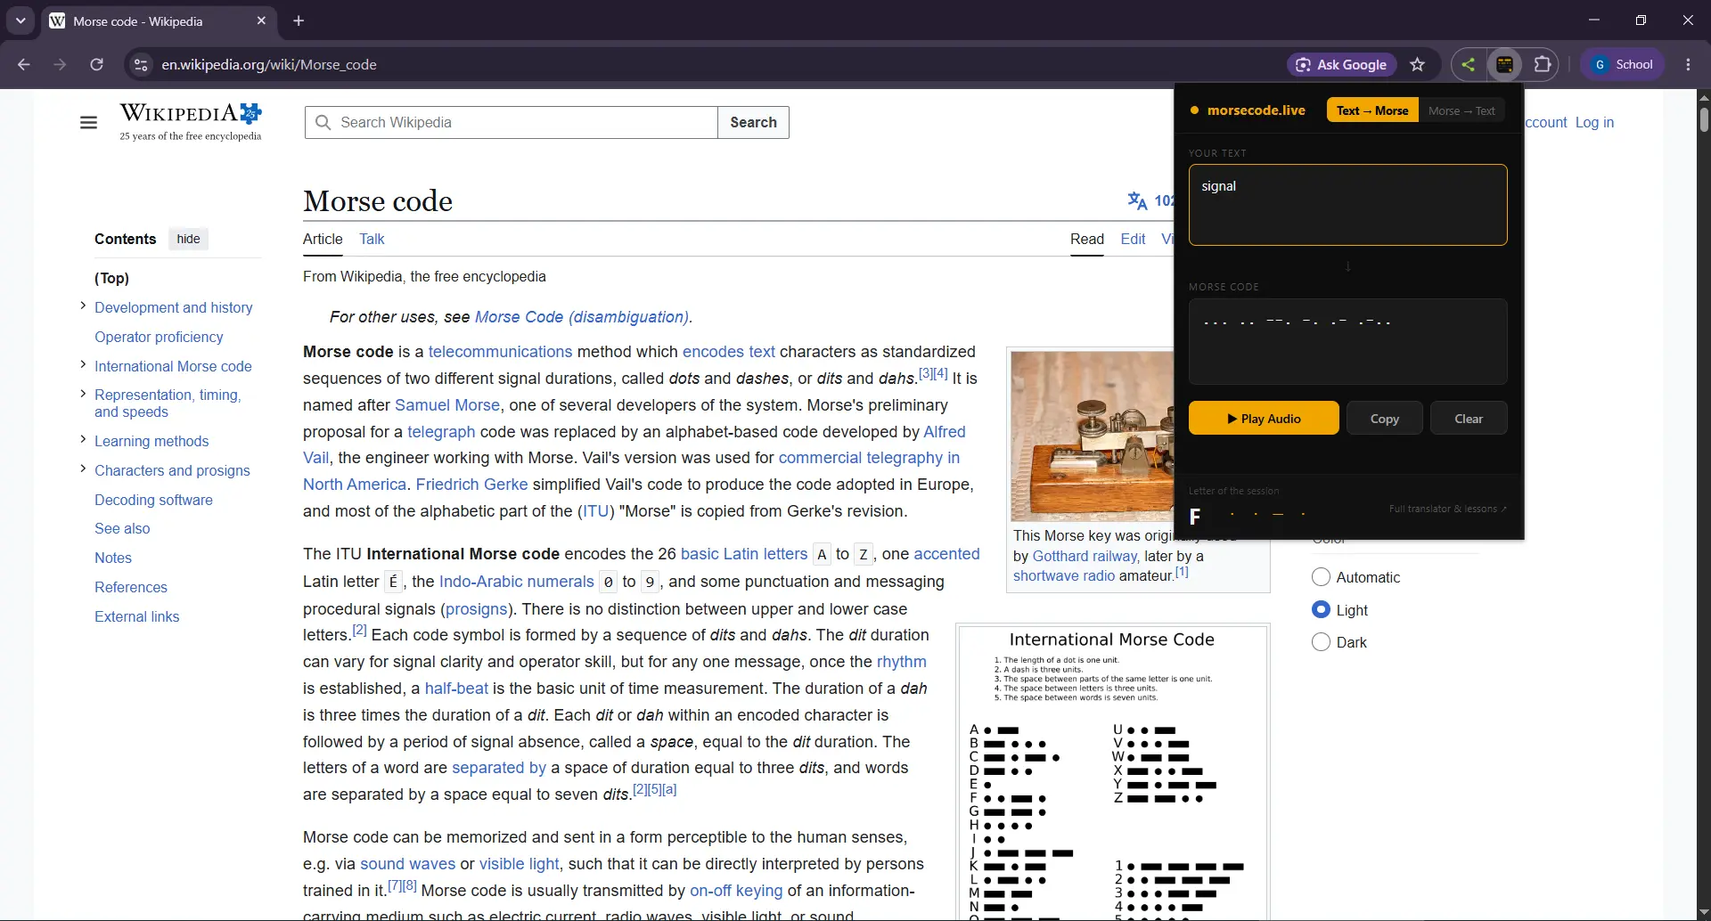Open Morse Code (disambiguation) link
The width and height of the screenshot is (1711, 921).
tap(581, 317)
